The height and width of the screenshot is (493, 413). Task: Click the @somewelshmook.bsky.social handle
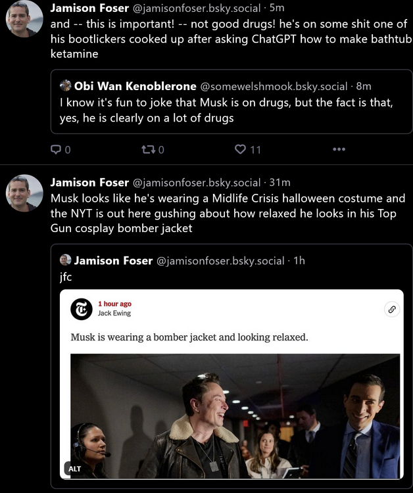tap(273, 87)
